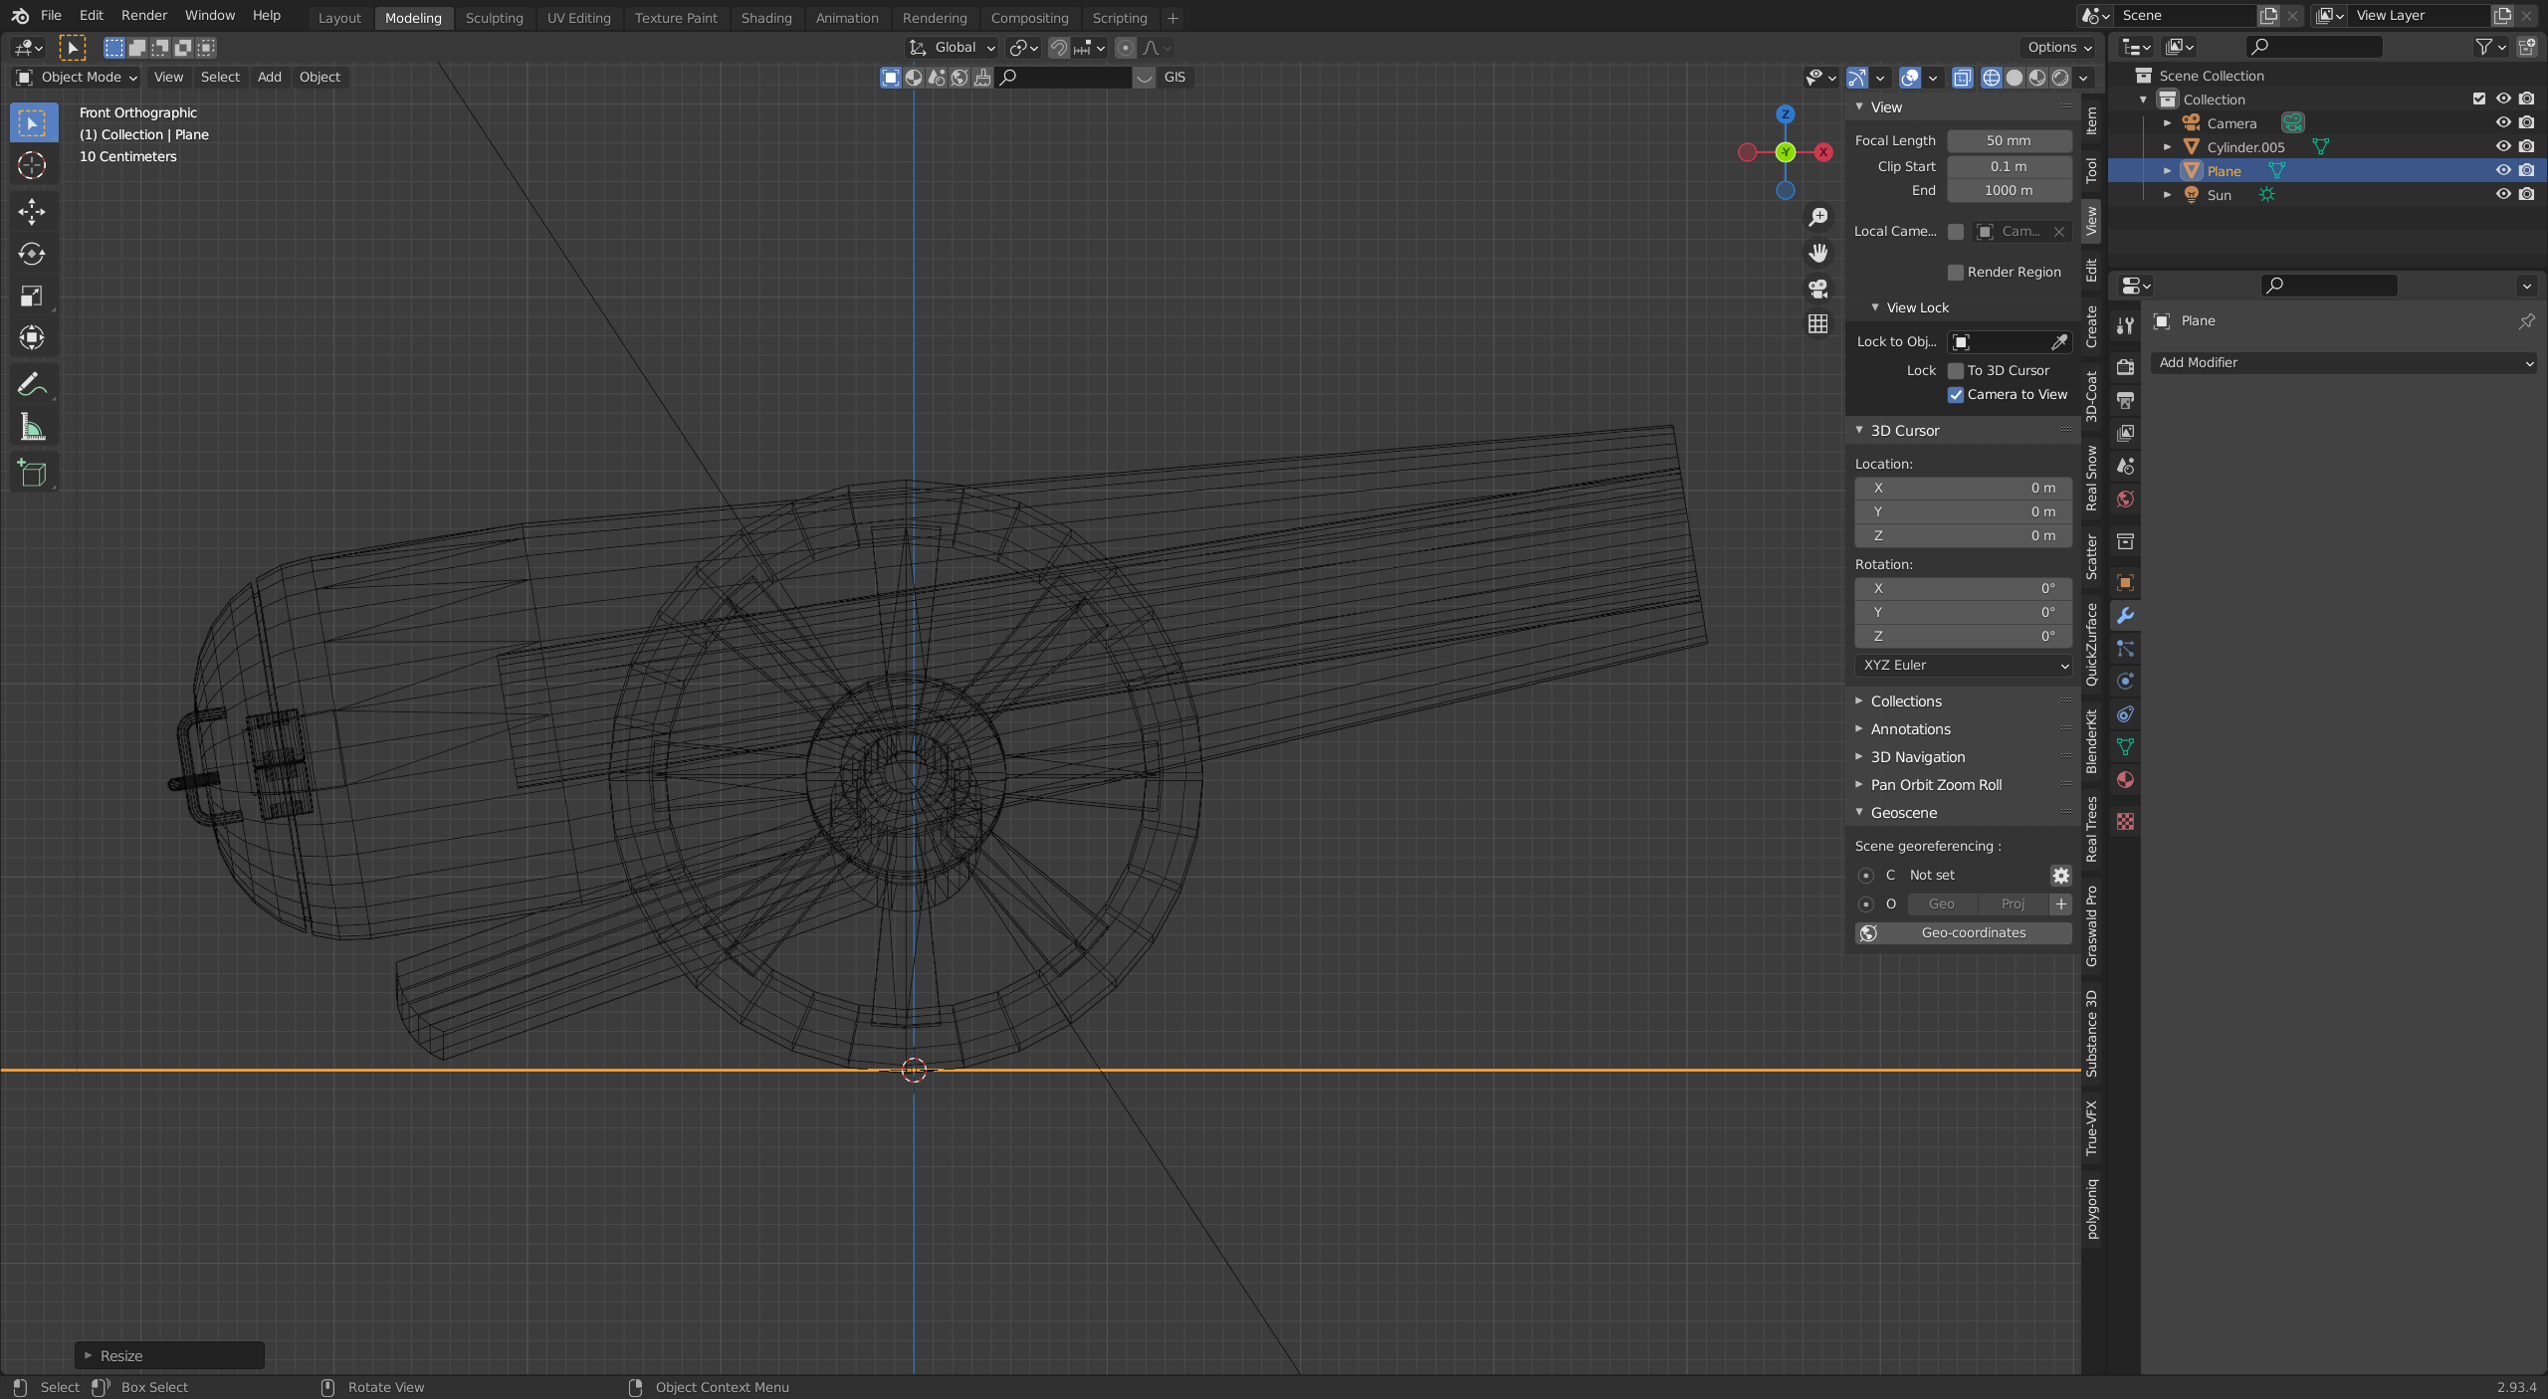2548x1399 pixels.
Task: Open XYZ Euler rotation mode dropdown
Action: tap(1963, 666)
